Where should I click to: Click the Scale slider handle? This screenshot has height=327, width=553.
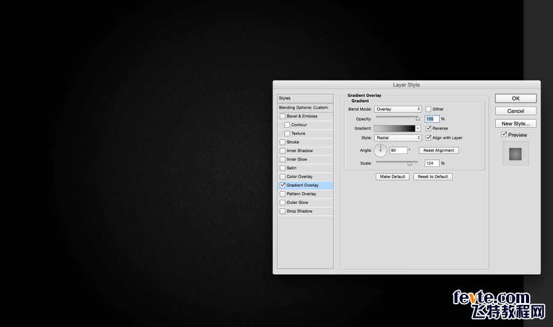[409, 163]
